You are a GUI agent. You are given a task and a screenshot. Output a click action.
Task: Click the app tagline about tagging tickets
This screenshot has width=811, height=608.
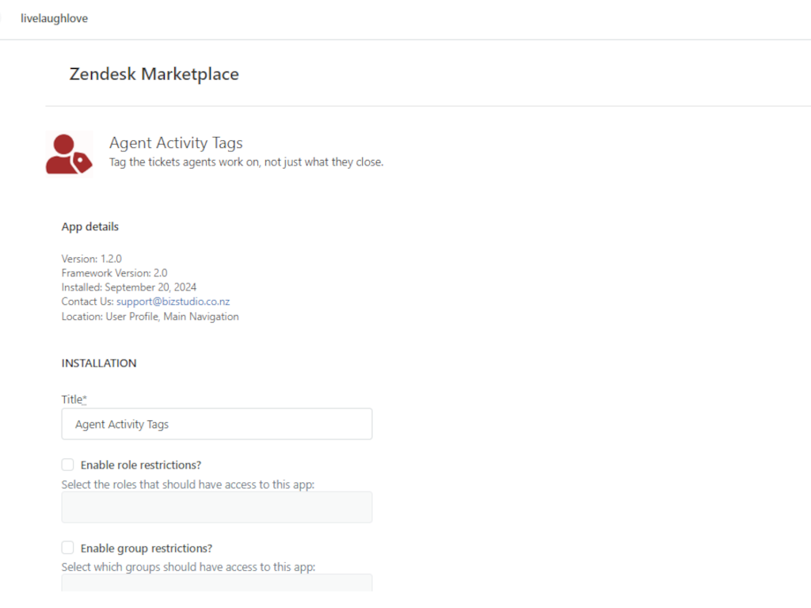point(246,162)
